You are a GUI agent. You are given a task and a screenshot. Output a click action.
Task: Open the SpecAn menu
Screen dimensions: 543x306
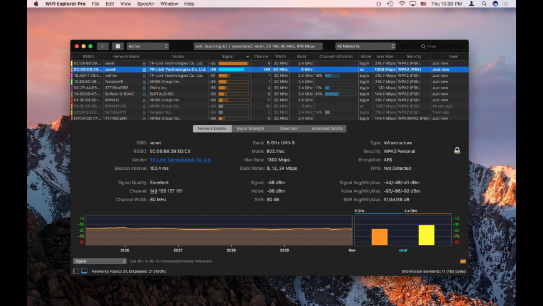145,4
